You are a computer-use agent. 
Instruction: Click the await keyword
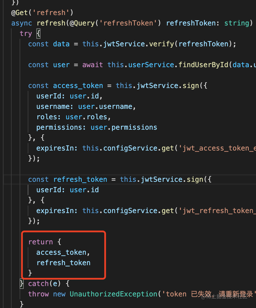tap(92, 65)
